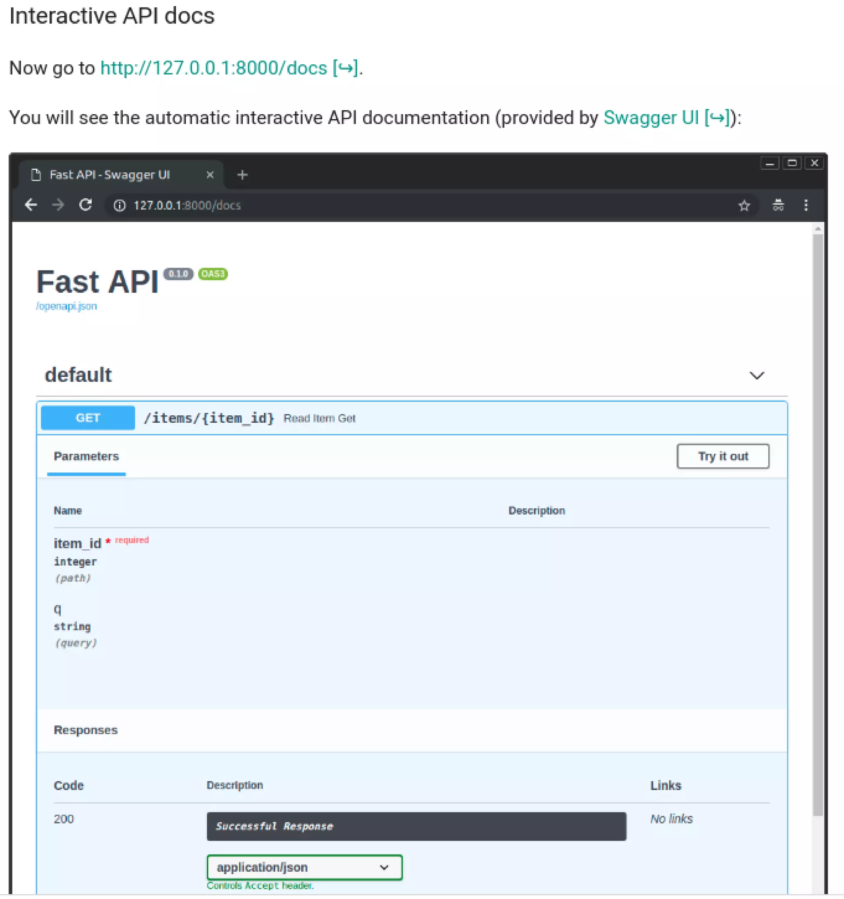844x899 pixels.
Task: Click the site info icon in address bar
Action: [x=119, y=205]
